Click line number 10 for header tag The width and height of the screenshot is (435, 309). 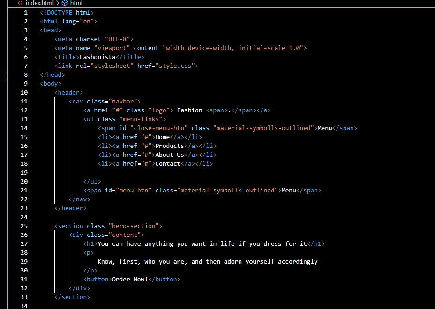pyautogui.click(x=24, y=93)
